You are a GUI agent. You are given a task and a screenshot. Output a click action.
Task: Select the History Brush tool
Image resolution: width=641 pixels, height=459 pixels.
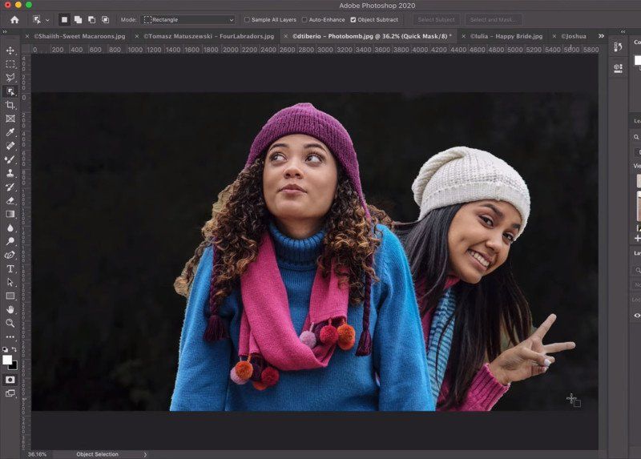[x=10, y=187]
